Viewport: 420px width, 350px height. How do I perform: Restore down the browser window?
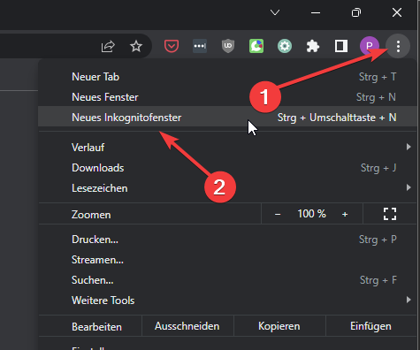click(x=356, y=12)
